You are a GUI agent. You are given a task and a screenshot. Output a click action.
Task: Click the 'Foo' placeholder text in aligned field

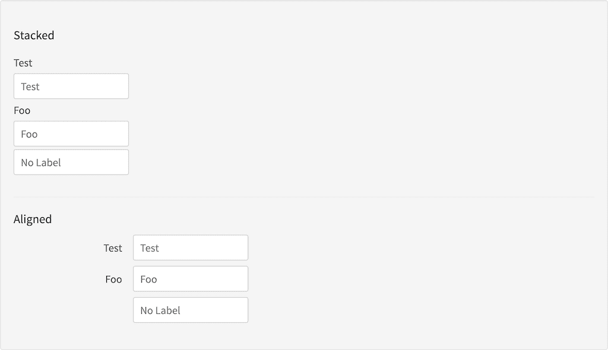148,279
